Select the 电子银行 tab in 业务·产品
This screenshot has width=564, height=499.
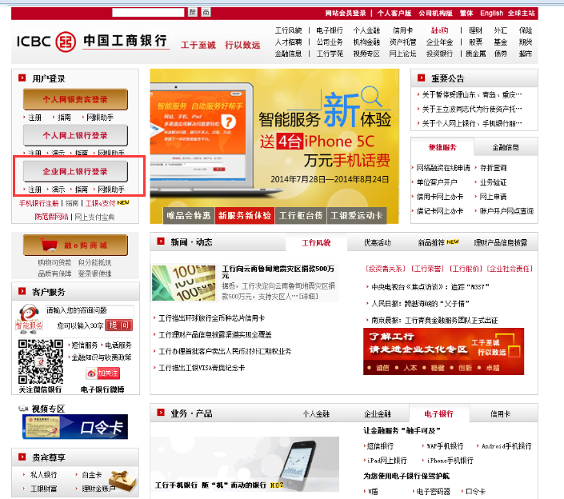coord(439,413)
